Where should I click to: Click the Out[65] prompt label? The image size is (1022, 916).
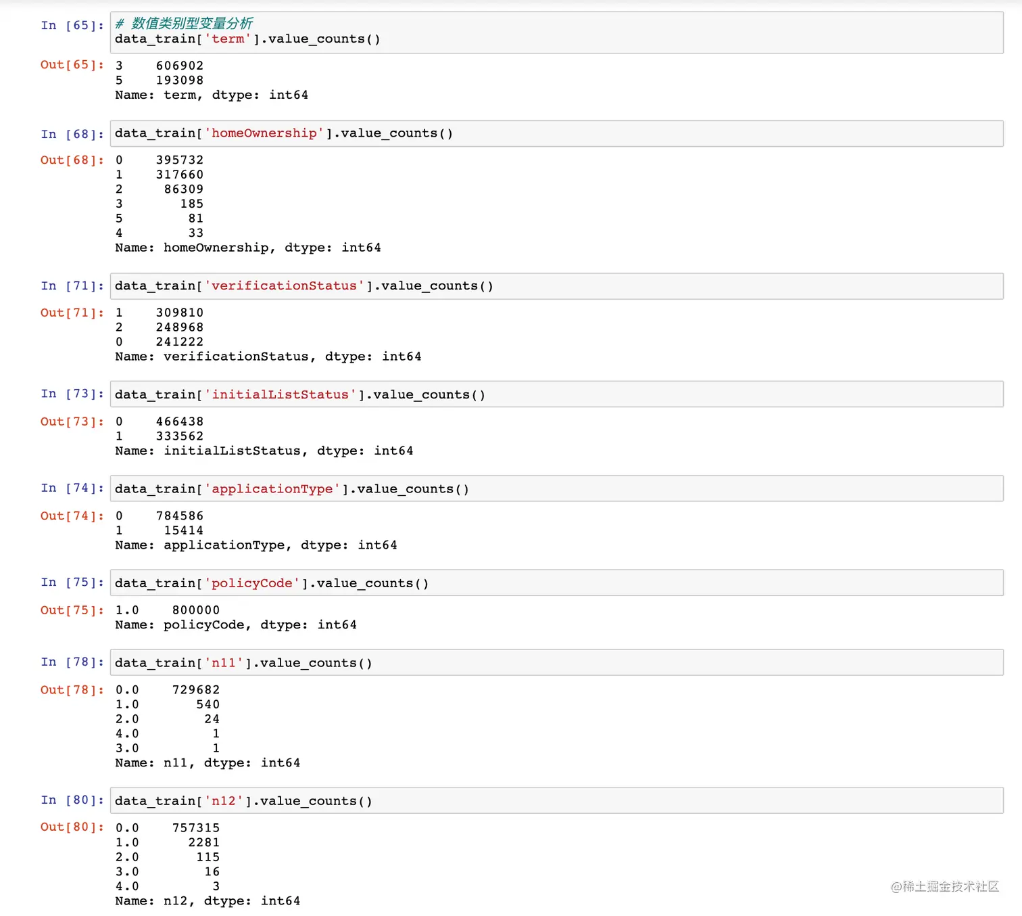point(72,65)
